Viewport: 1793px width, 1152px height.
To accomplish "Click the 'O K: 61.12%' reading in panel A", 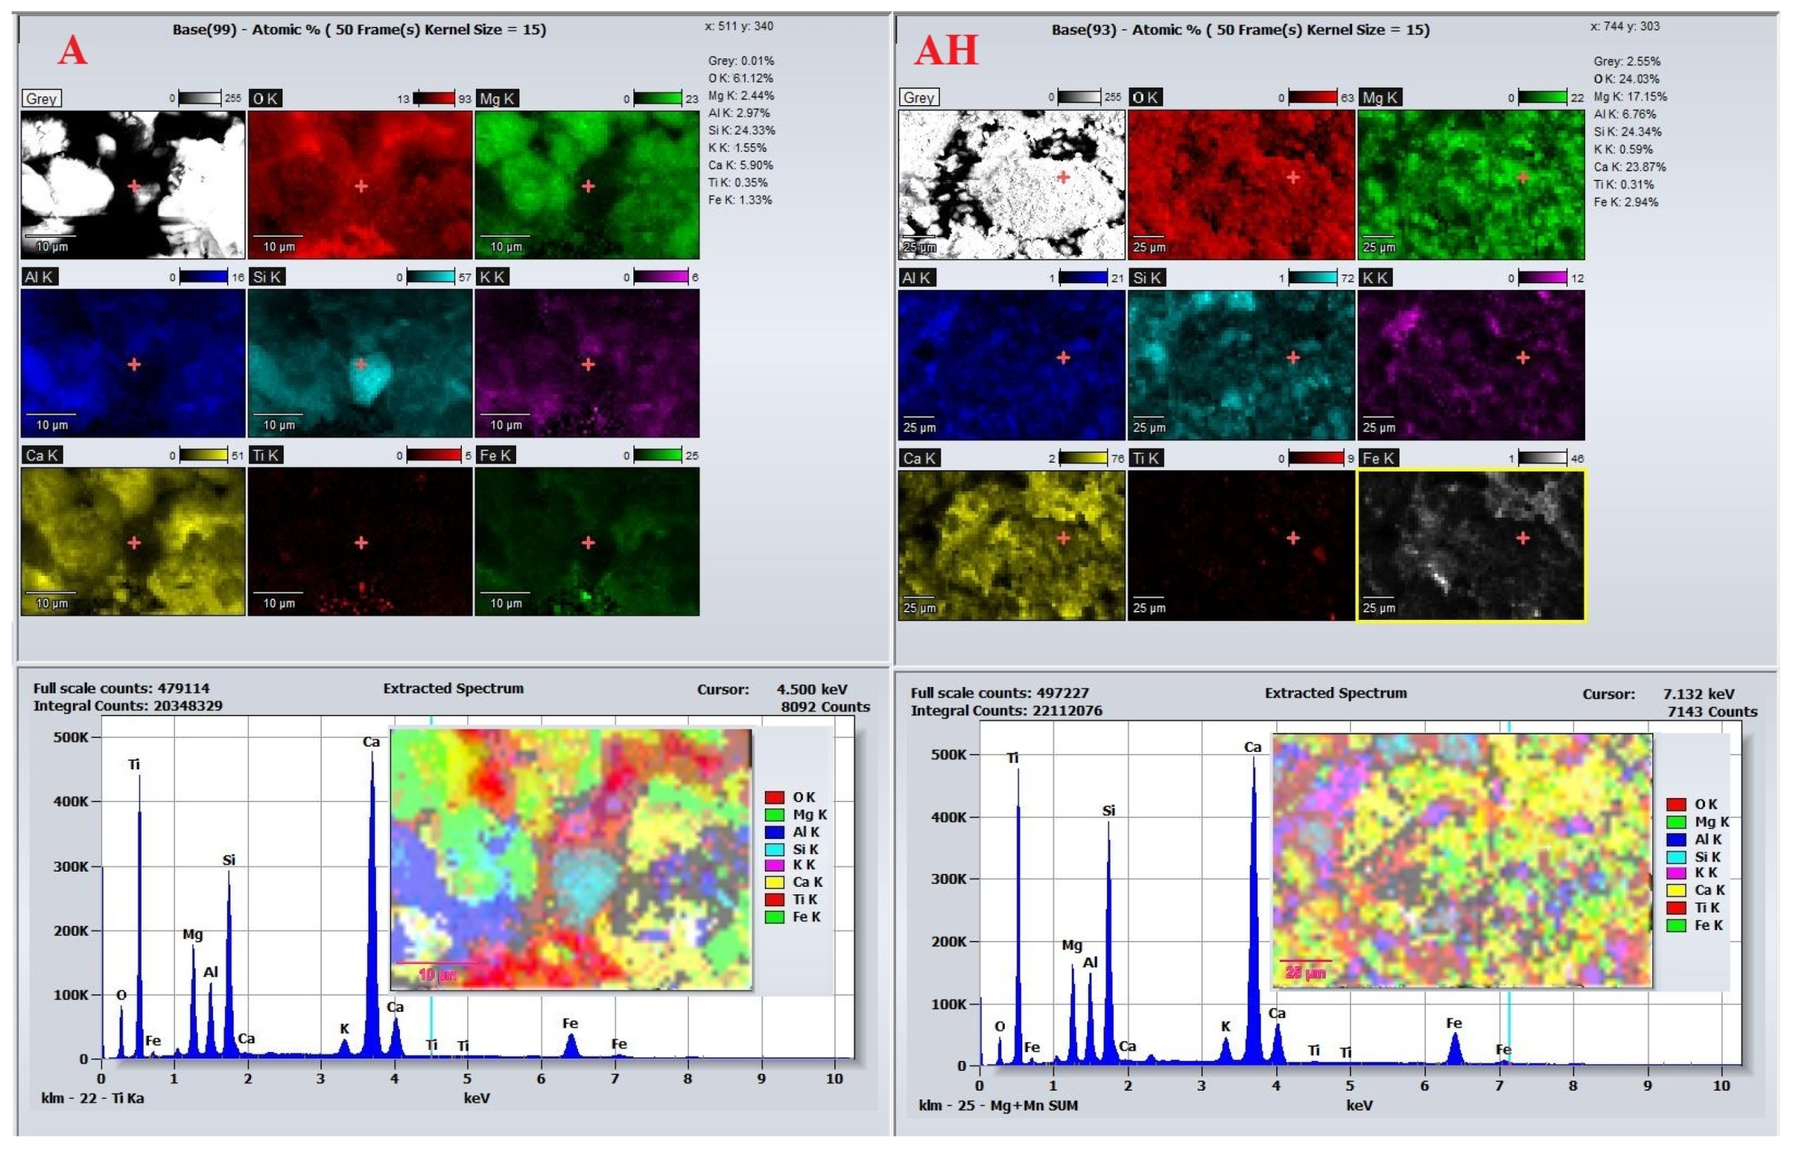I will 740,78.
